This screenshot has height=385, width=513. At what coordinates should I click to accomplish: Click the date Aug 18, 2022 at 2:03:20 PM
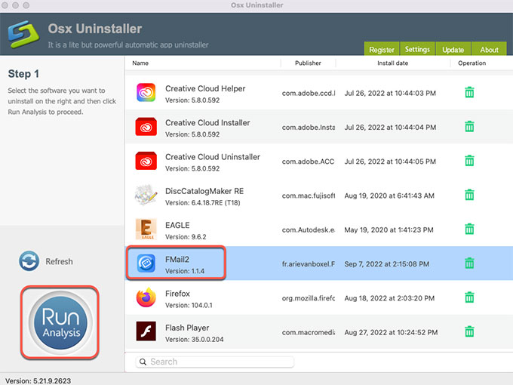coord(389,298)
